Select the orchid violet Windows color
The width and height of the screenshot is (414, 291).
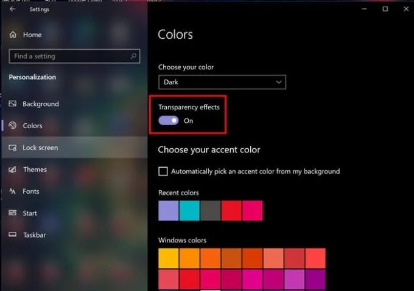point(295,279)
